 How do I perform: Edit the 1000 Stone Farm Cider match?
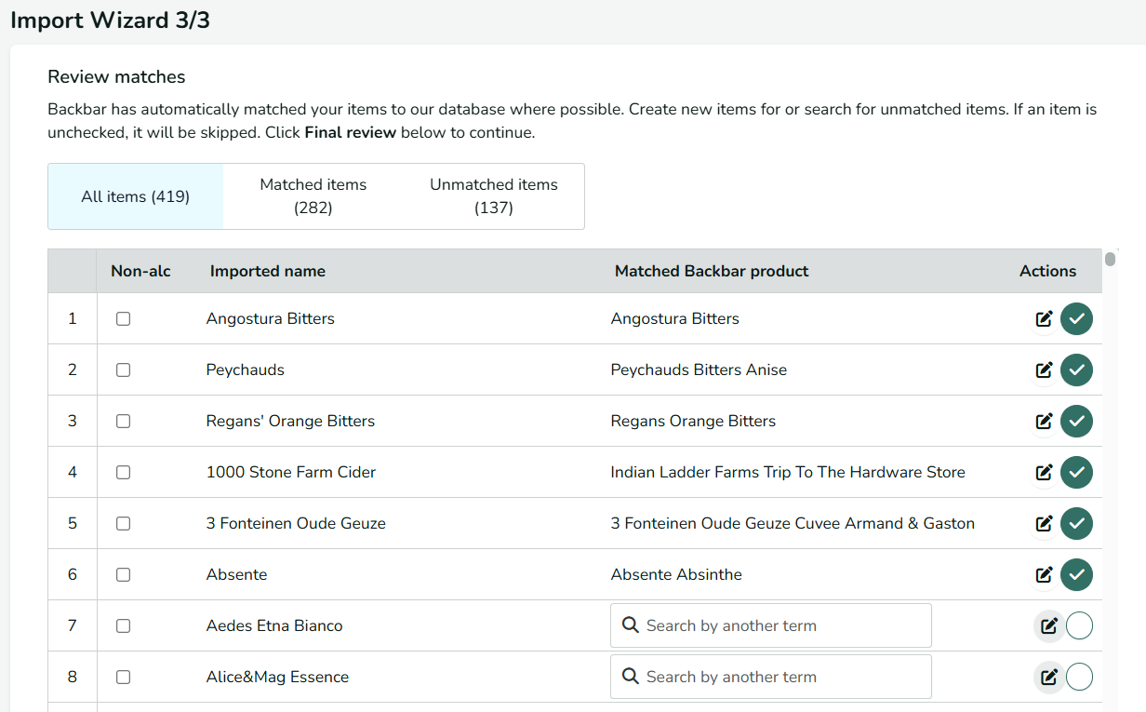(1044, 473)
